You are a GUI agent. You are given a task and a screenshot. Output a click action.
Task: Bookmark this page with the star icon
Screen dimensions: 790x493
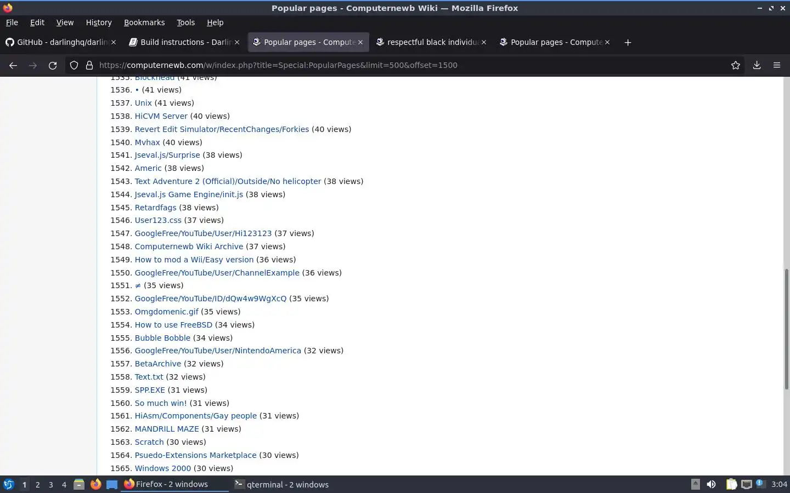736,65
